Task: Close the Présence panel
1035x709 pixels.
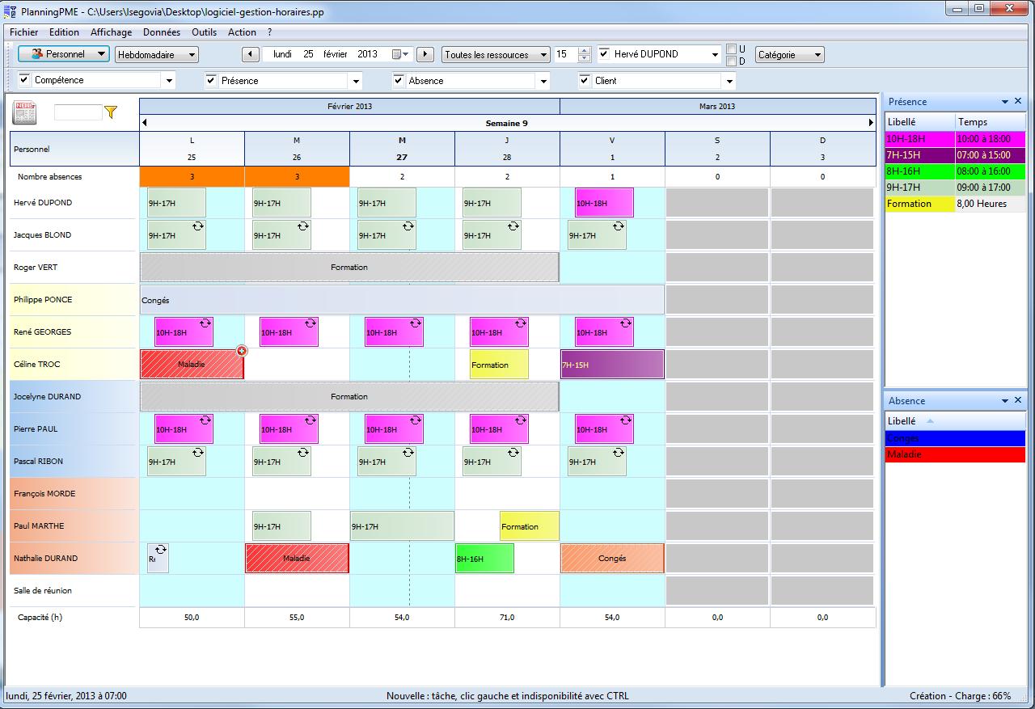Action: [1018, 102]
